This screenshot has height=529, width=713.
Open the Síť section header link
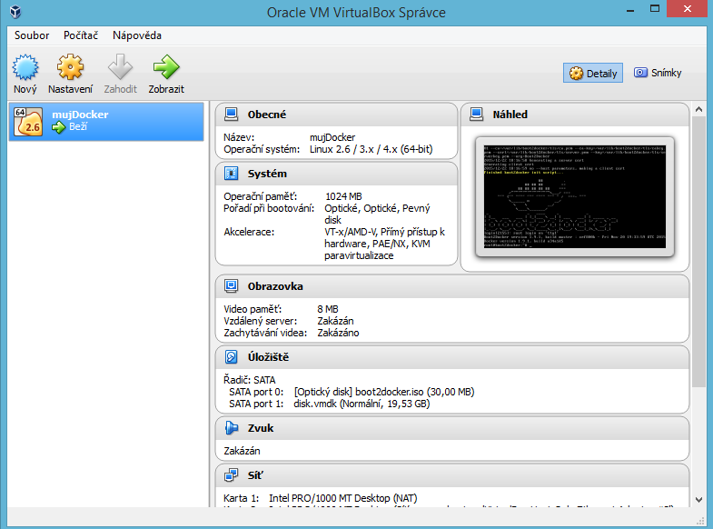pyautogui.click(x=255, y=475)
